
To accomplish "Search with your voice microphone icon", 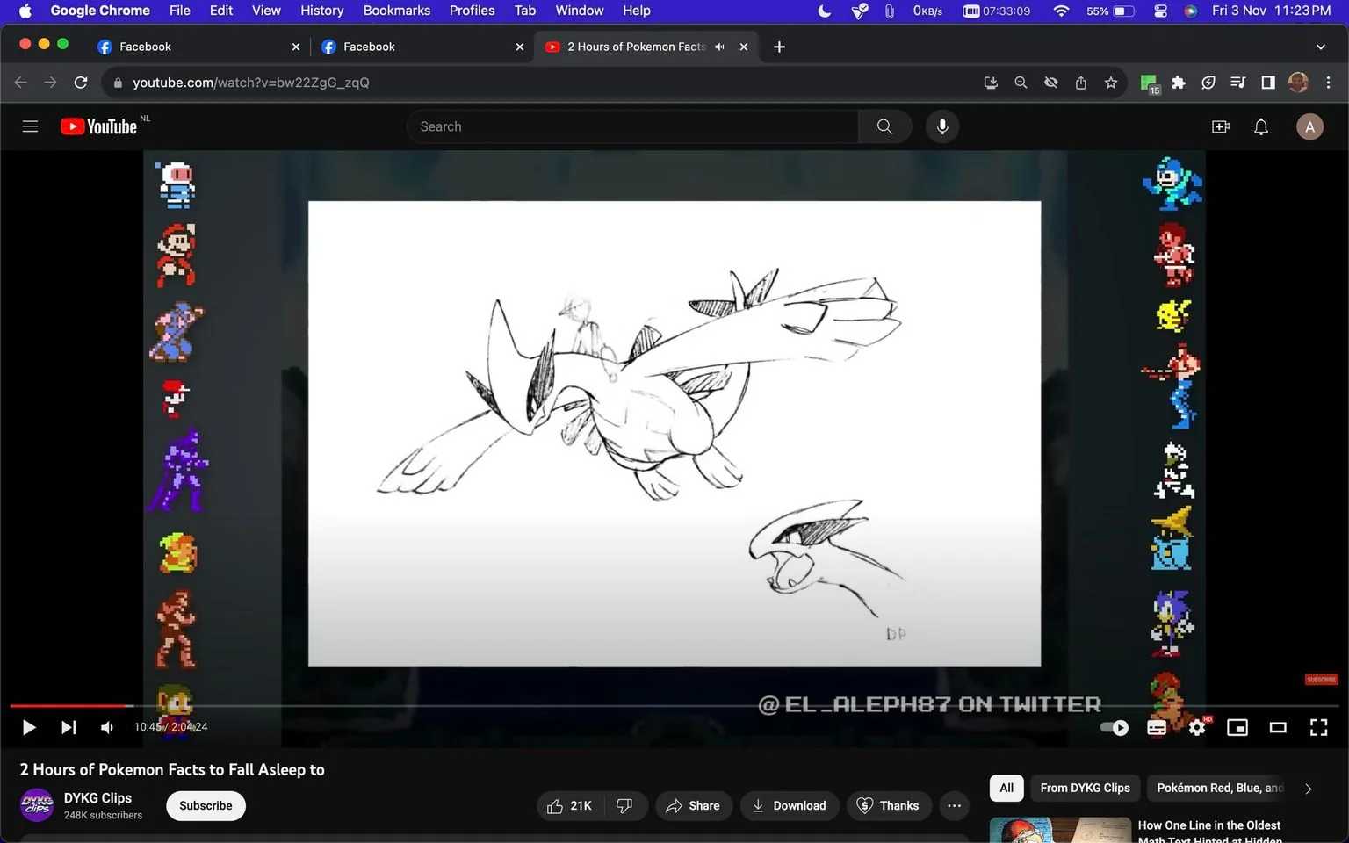I will tap(942, 126).
